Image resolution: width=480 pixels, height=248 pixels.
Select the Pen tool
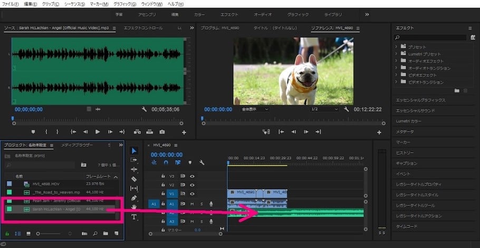(x=134, y=198)
